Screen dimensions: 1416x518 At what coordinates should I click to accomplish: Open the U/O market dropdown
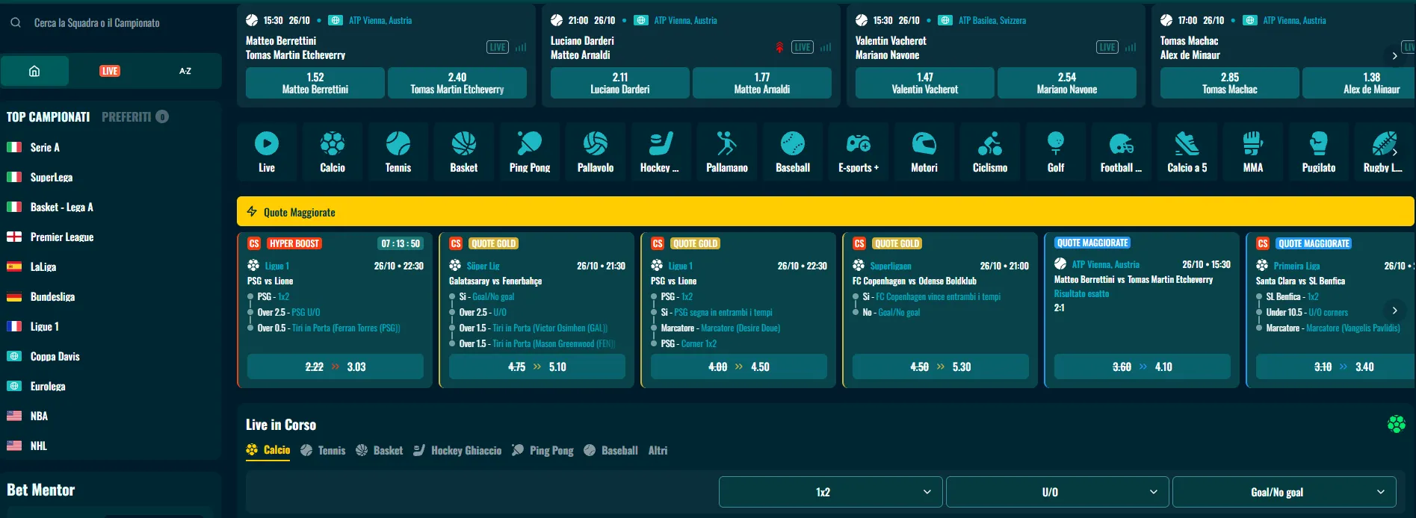(1057, 492)
